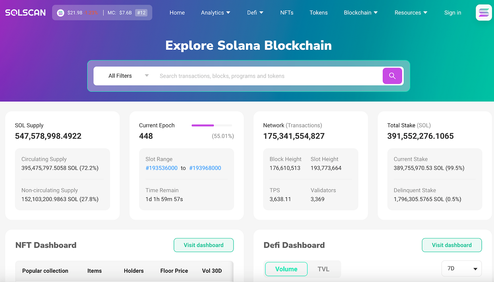Click the Solana coin icon beside the price
This screenshot has width=494, height=282.
coord(60,12)
